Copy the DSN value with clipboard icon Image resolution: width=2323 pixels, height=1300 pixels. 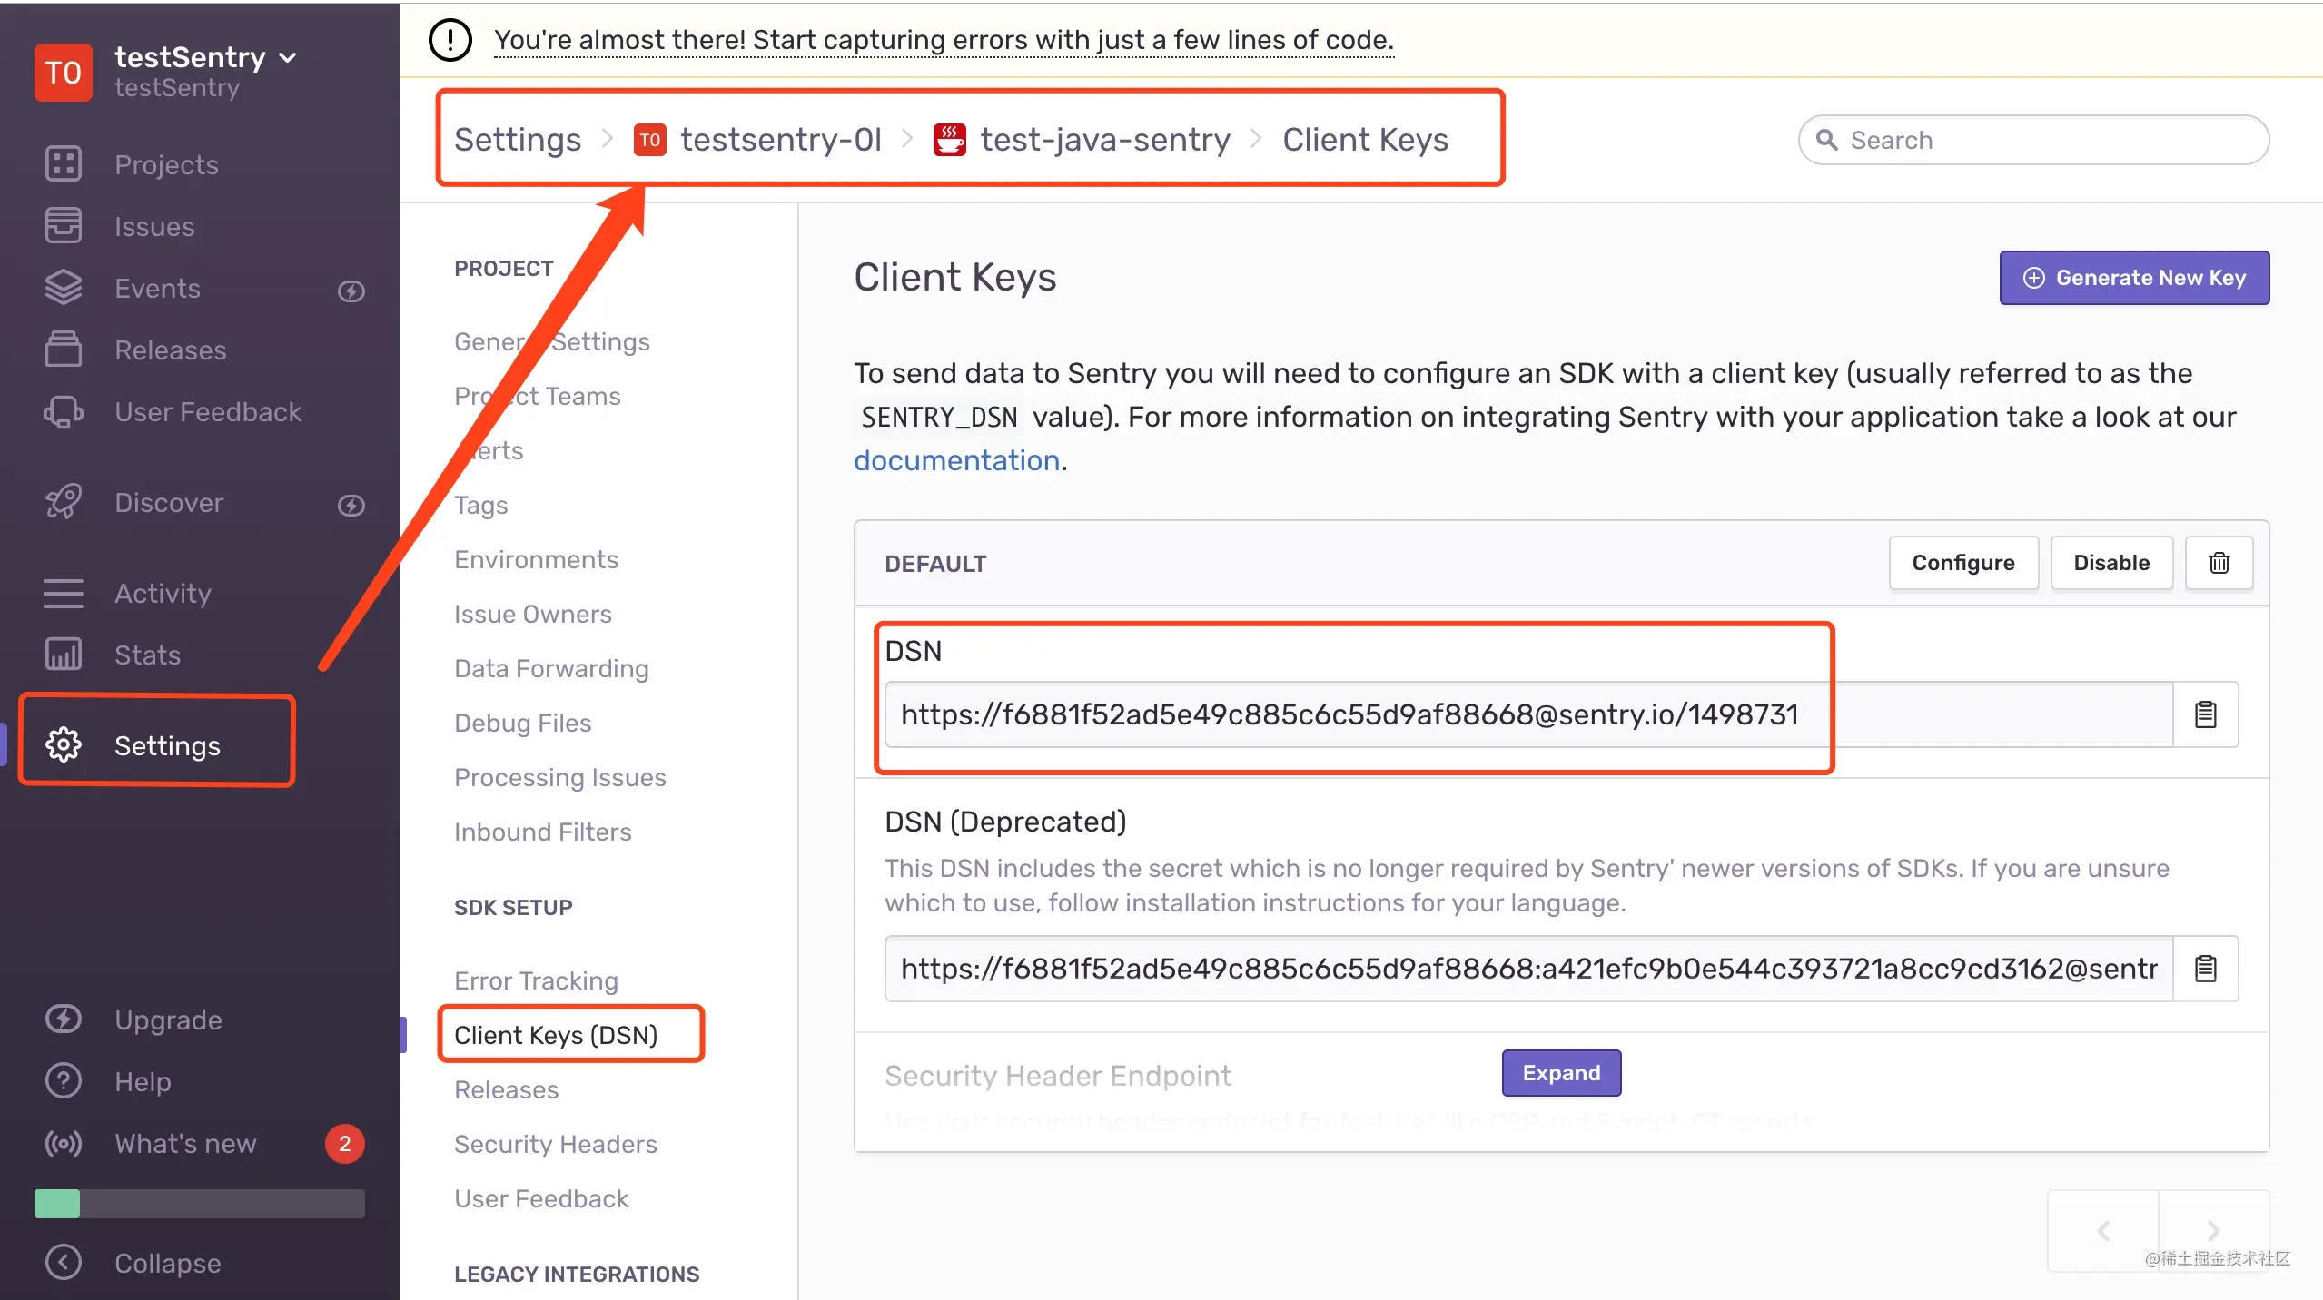pyautogui.click(x=2206, y=714)
